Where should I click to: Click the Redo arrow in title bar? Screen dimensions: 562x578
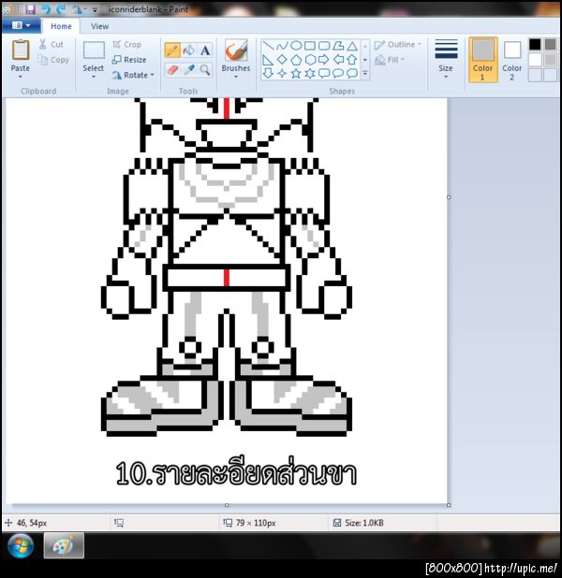coord(61,9)
